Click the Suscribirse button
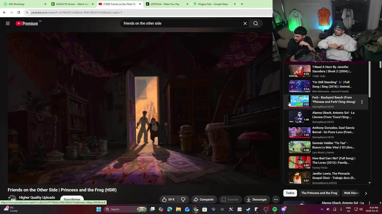The image size is (382, 214). [x=72, y=199]
